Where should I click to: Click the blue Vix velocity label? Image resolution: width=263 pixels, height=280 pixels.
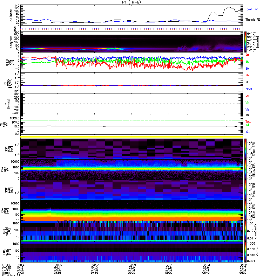(248, 109)
